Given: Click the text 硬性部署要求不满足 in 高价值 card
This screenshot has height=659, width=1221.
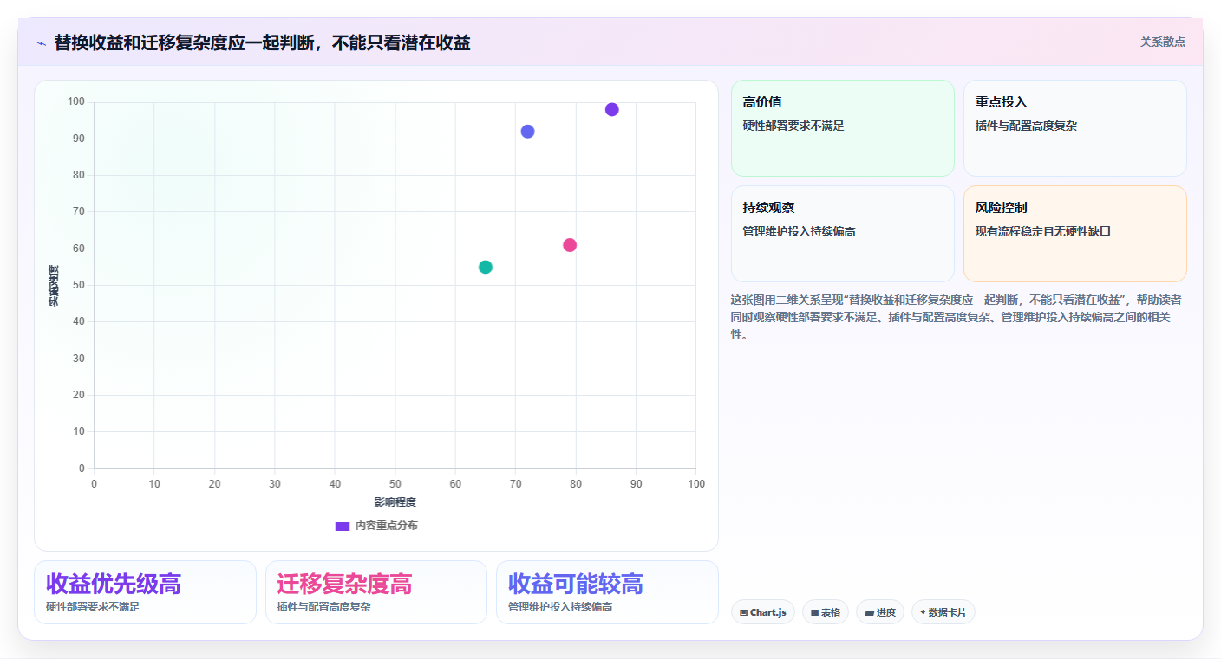Looking at the screenshot, I should tap(793, 126).
